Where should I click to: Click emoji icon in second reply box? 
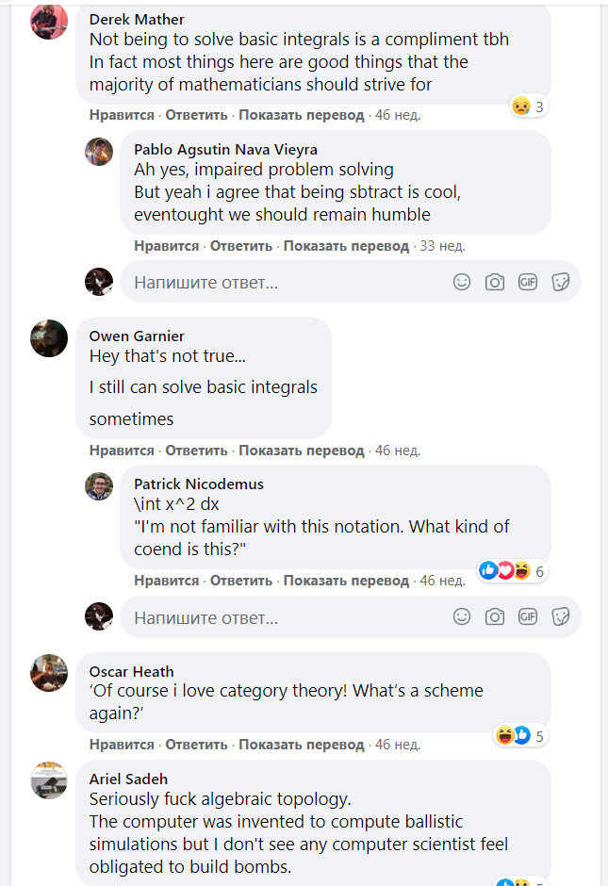(462, 617)
